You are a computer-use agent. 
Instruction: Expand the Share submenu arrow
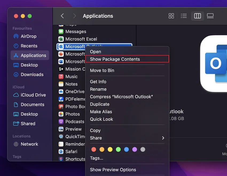pos(163,138)
